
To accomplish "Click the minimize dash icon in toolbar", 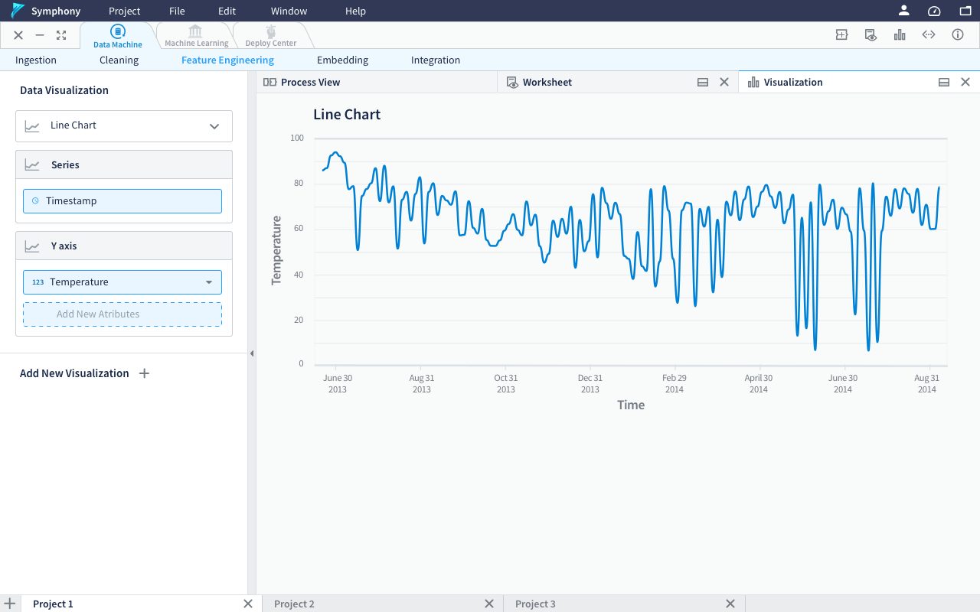I will pos(40,35).
